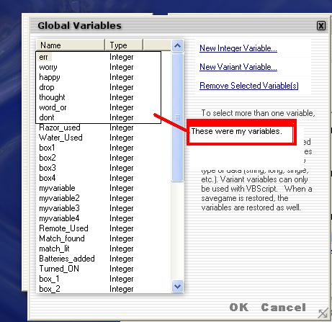Click Remove Selected Variable(s) link
The width and height of the screenshot is (332, 322).
[249, 86]
